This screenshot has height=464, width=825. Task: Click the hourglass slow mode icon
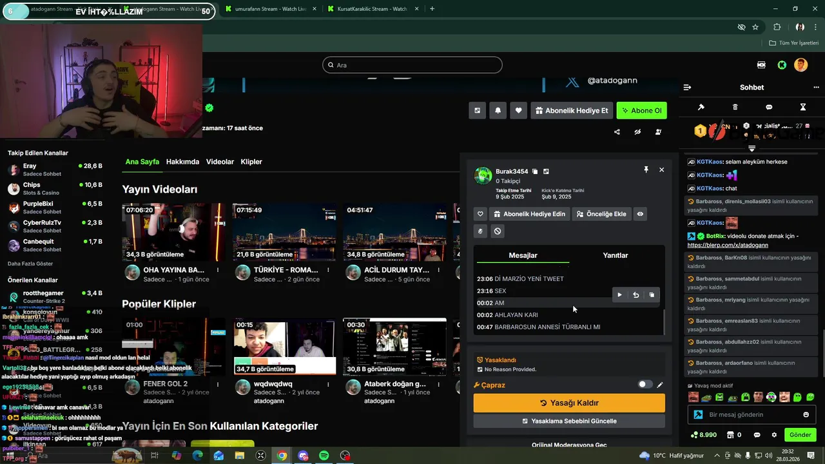click(803, 107)
